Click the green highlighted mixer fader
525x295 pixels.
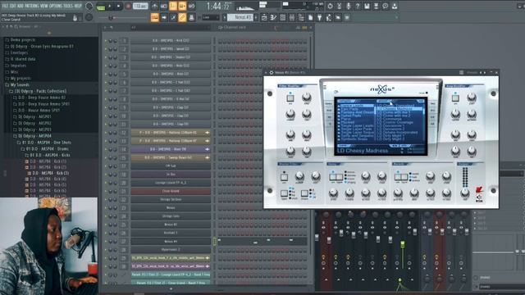click(x=403, y=244)
